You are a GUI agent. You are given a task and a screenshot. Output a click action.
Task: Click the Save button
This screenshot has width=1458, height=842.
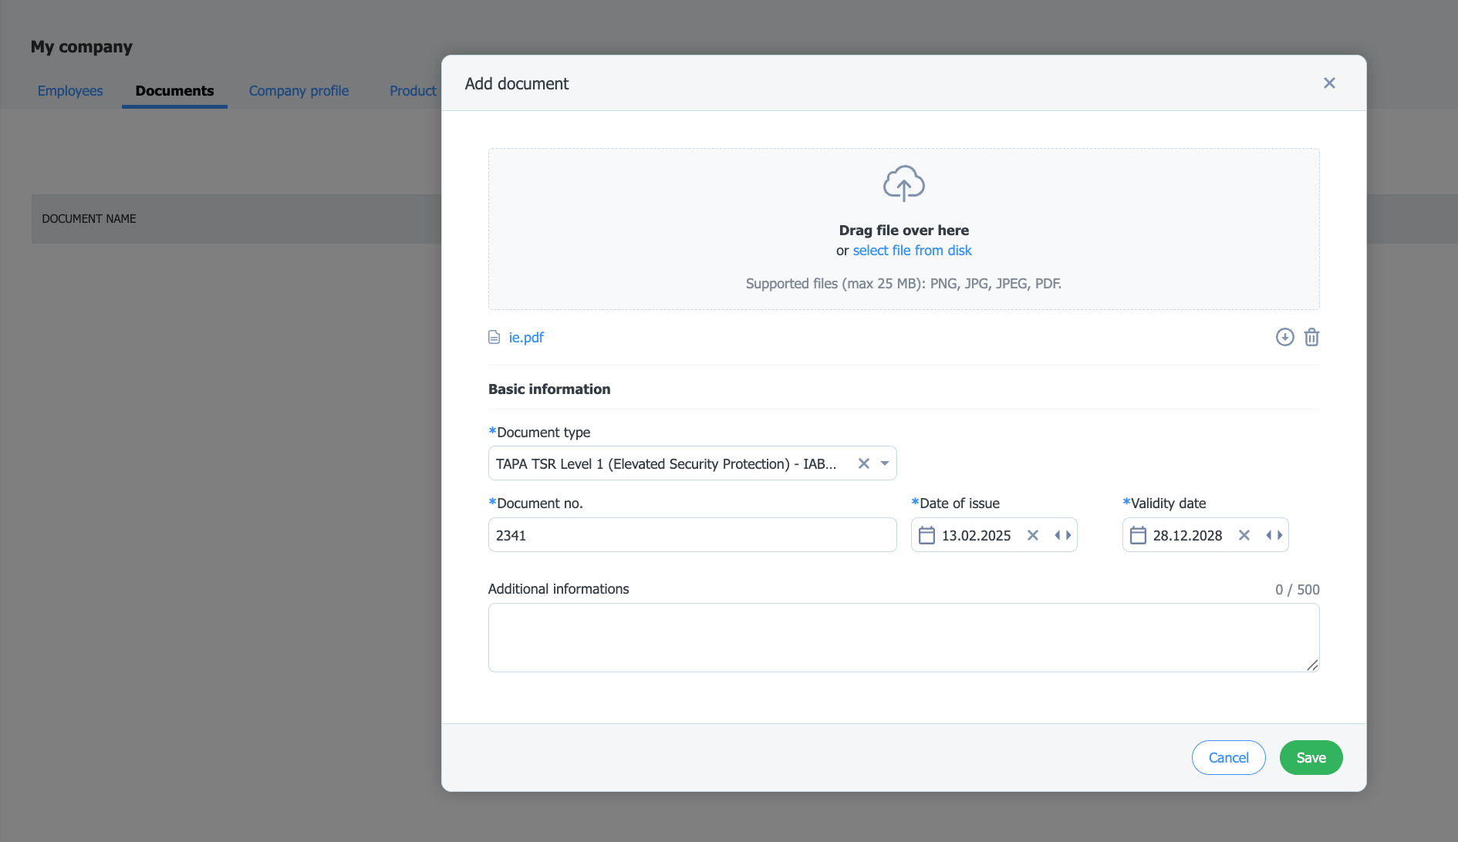[1311, 758]
